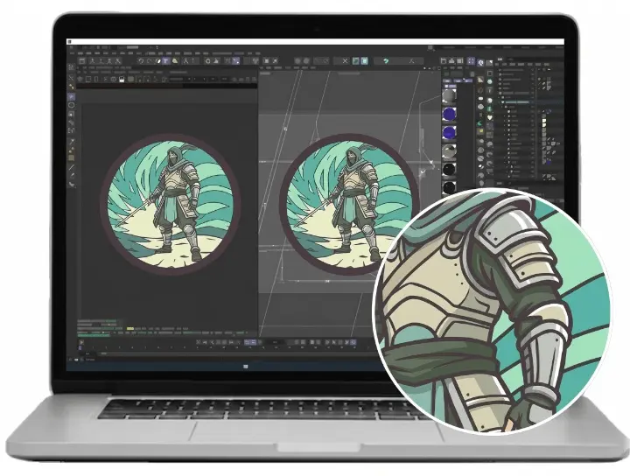Screen dimensions: 630x476
Task: Click the X icon in top toolbar
Action: click(x=345, y=60)
